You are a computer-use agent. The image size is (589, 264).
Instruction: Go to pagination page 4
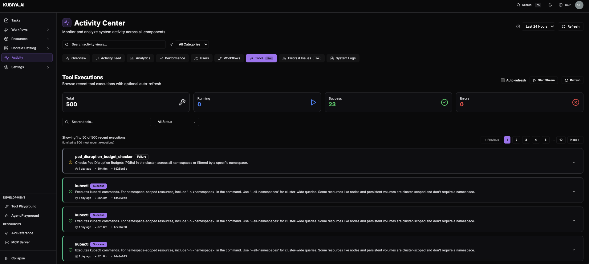pos(536,140)
